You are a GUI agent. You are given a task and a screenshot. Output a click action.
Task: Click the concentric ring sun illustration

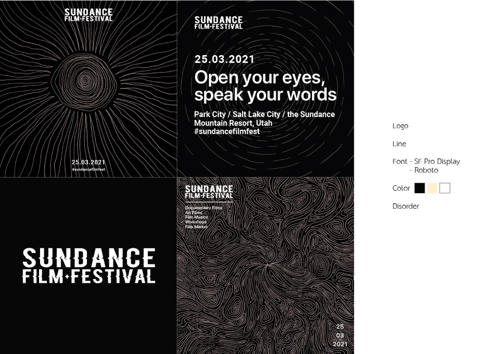(x=83, y=82)
